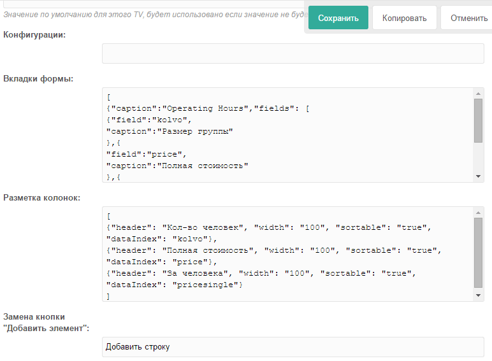This screenshot has width=492, height=361.
Task: Click scroll-up arrow in Вкладки формы textarea
Action: point(478,94)
